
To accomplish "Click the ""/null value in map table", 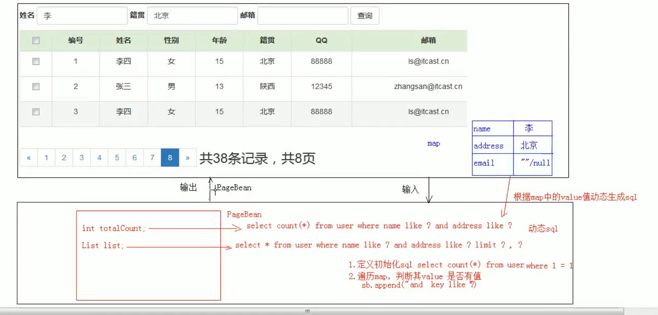I will (x=535, y=163).
